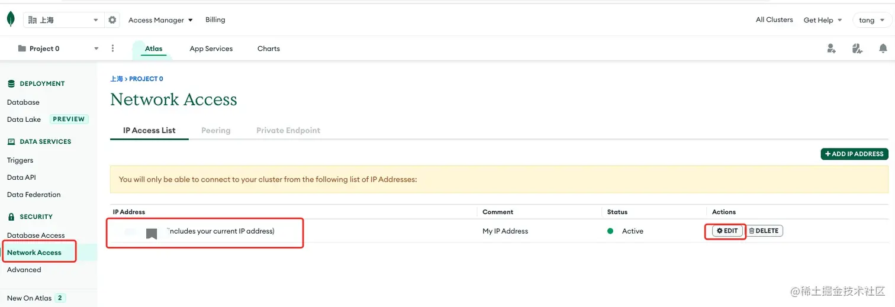Click the My IP Address comment cell

click(506, 231)
